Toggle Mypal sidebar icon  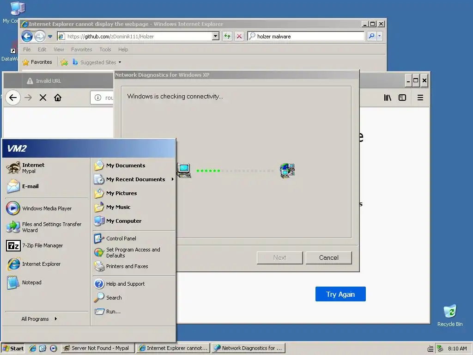tap(402, 98)
